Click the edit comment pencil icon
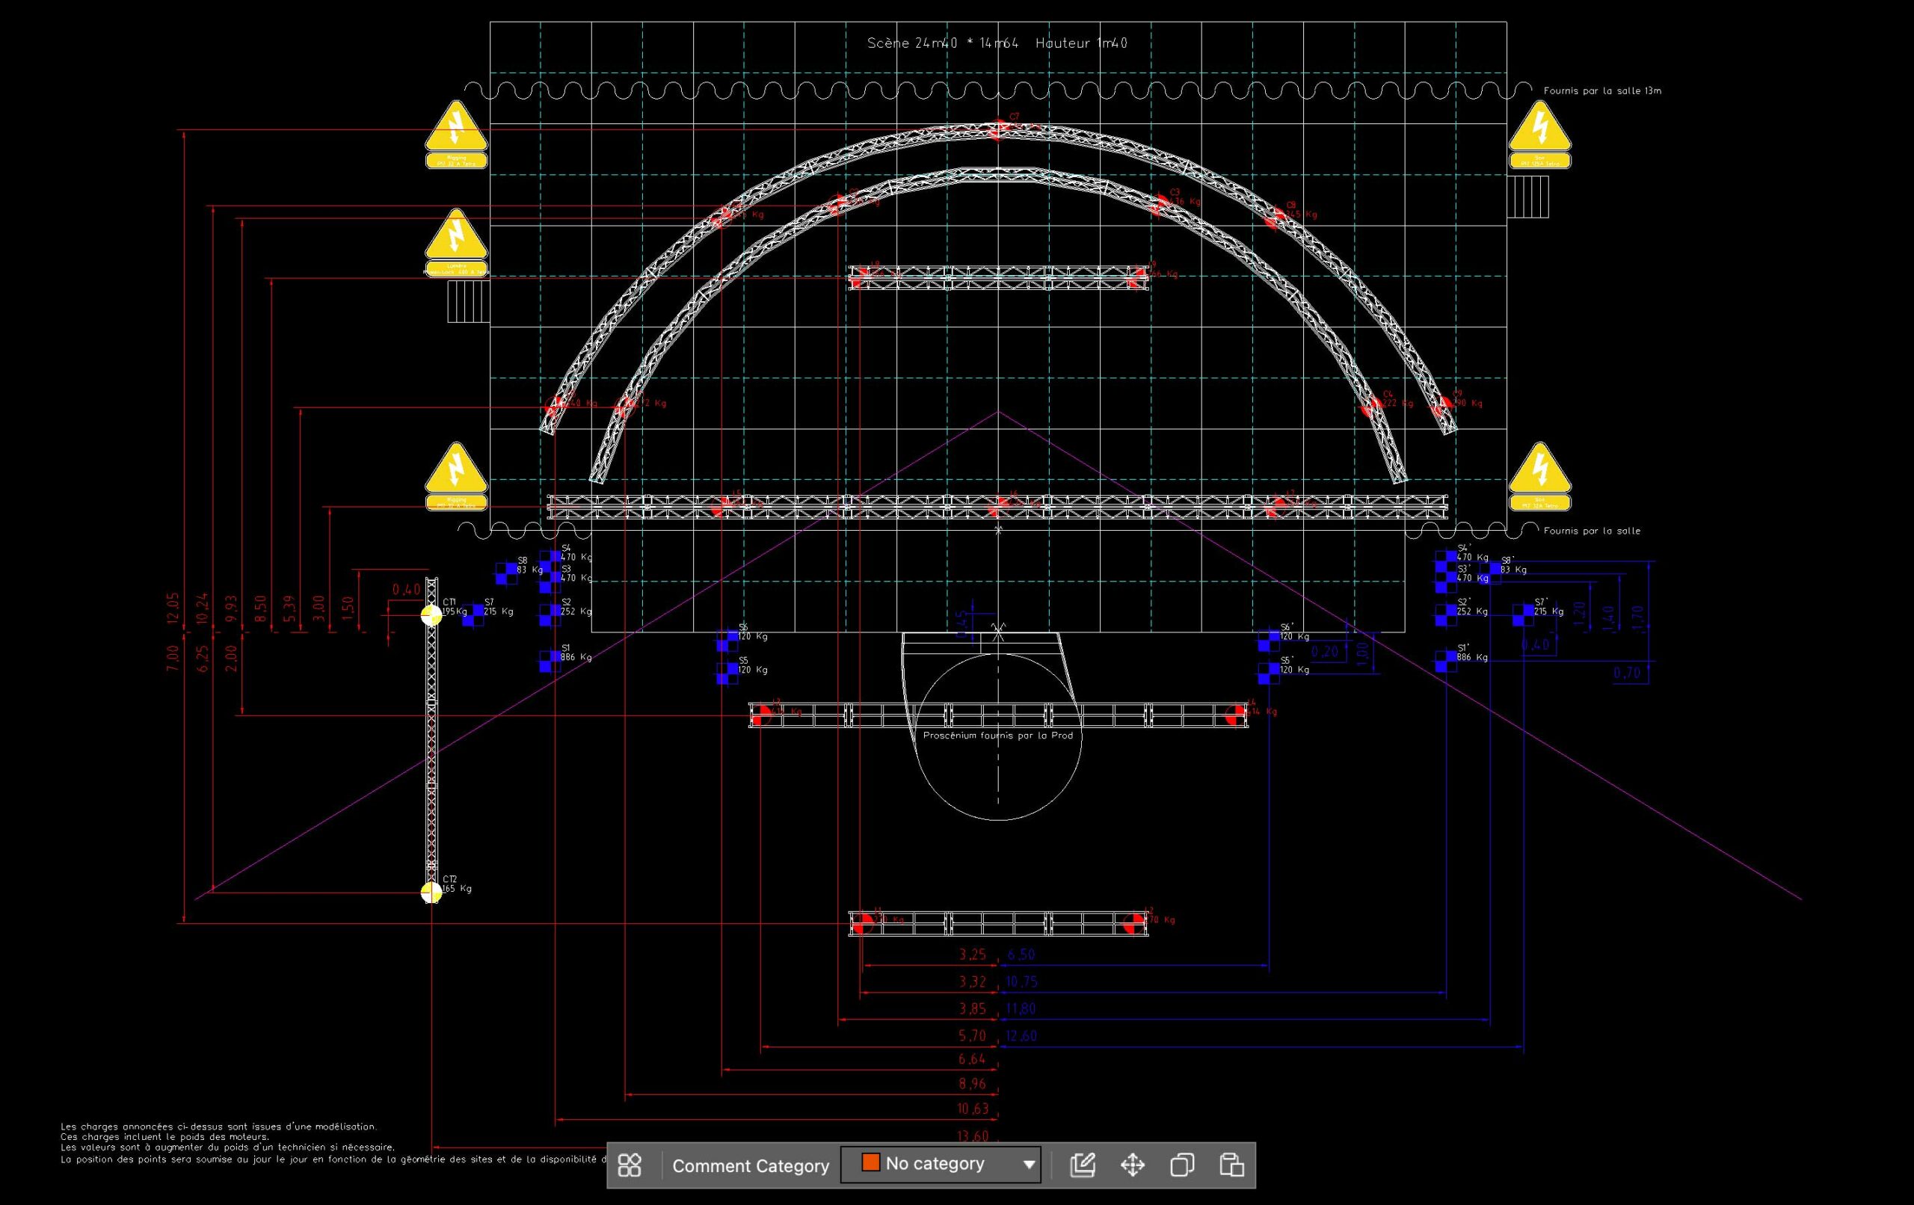 coord(1083,1165)
